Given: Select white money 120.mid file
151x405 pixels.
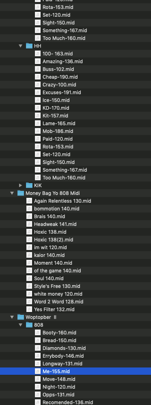Looking at the screenshot, I should click(x=75, y=294).
